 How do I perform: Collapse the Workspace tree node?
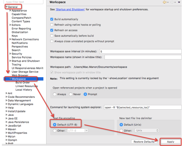pos(10,79)
